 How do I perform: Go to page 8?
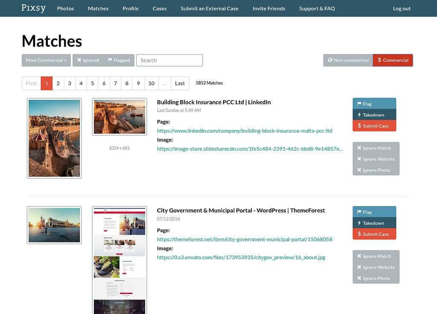[x=127, y=83]
